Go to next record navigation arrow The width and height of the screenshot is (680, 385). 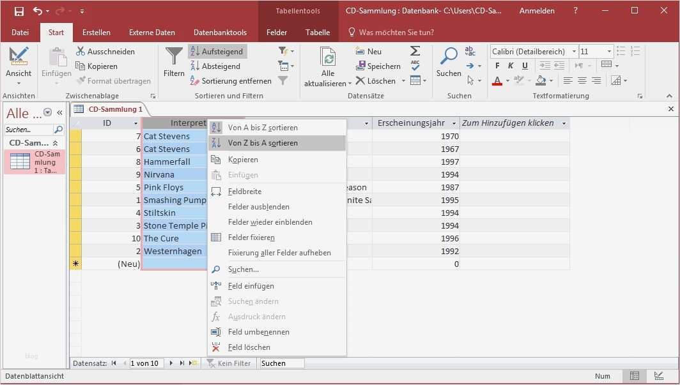tap(171, 363)
